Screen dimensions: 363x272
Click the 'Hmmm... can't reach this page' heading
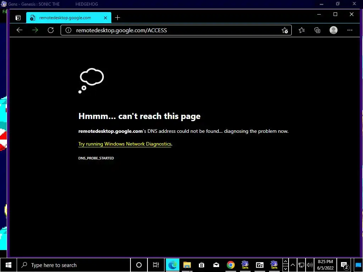pos(139,116)
